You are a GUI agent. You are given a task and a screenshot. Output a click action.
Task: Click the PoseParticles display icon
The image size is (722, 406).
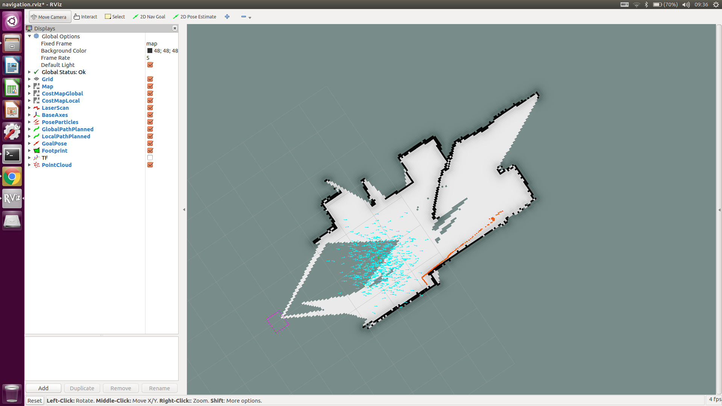(x=36, y=122)
